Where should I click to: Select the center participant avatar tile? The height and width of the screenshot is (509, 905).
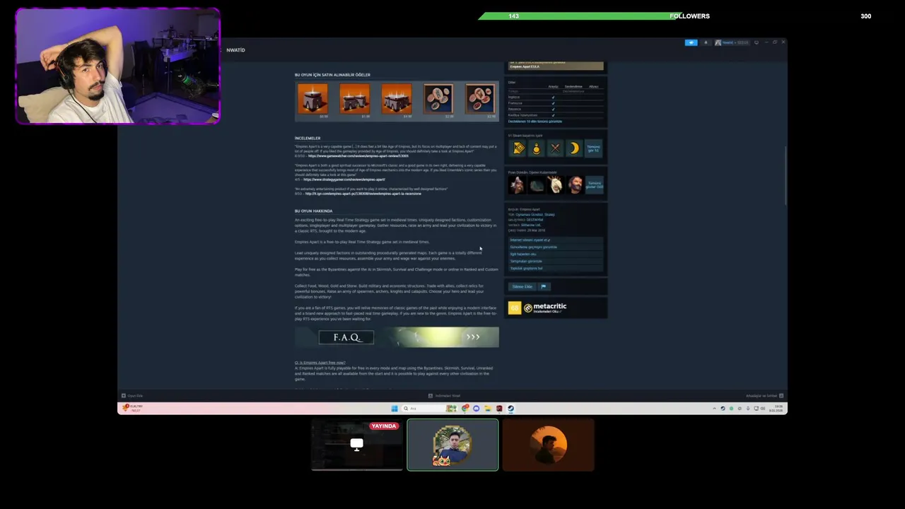click(452, 445)
